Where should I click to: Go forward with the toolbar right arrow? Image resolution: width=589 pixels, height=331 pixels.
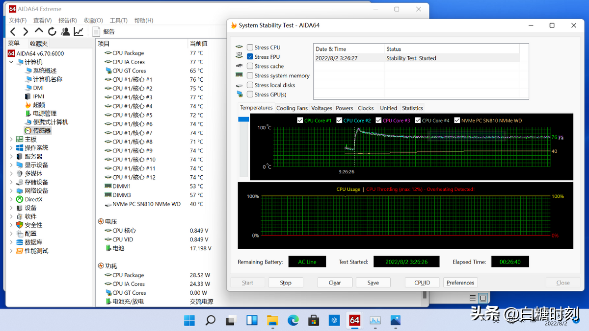pyautogui.click(x=26, y=32)
